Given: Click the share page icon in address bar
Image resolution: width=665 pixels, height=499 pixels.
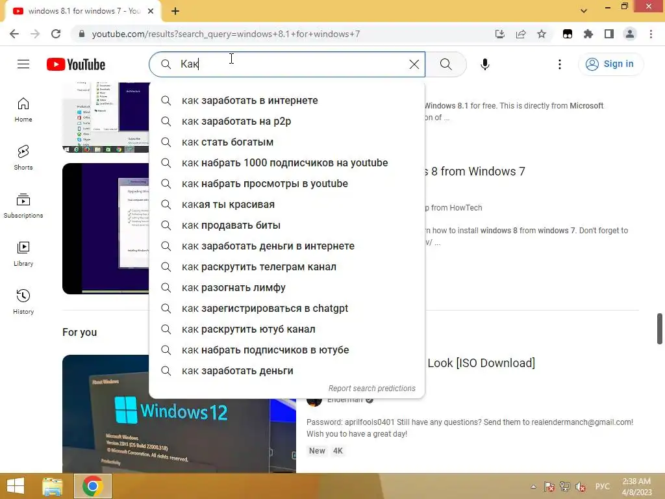Looking at the screenshot, I should [521, 34].
